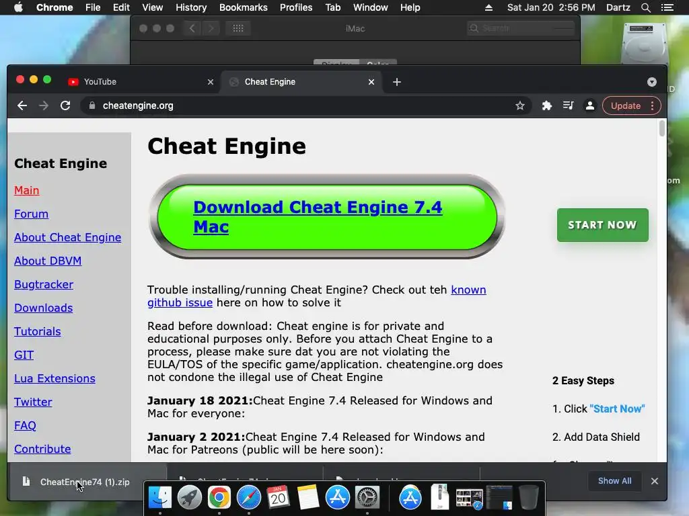Viewport: 689px width, 516px height.
Task: Open the Forum sidebar link
Action: click(31, 214)
